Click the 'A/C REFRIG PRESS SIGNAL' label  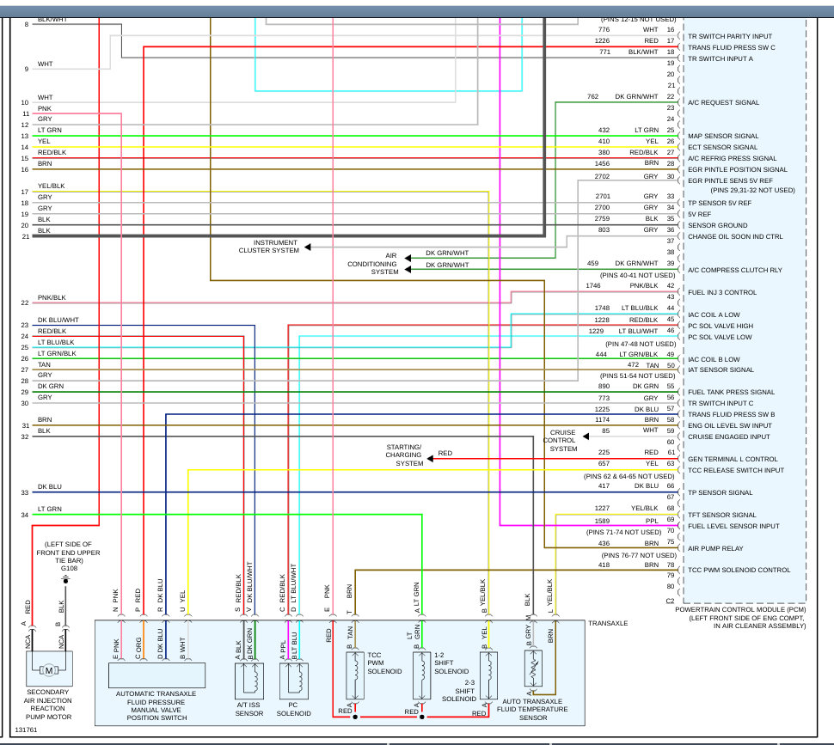pyautogui.click(x=732, y=158)
